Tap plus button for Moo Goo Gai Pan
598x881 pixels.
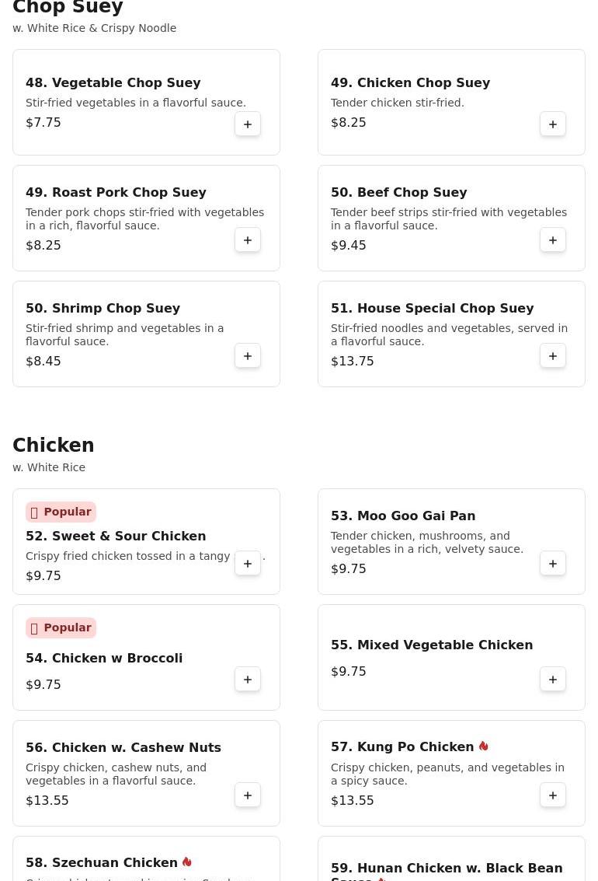pyautogui.click(x=553, y=564)
